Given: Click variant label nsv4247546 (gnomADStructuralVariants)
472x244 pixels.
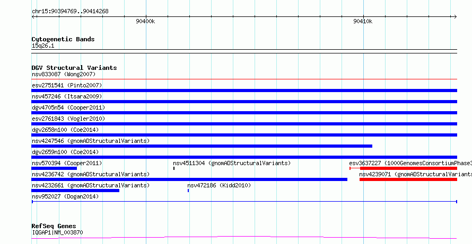Looking at the screenshot, I should [91, 141].
